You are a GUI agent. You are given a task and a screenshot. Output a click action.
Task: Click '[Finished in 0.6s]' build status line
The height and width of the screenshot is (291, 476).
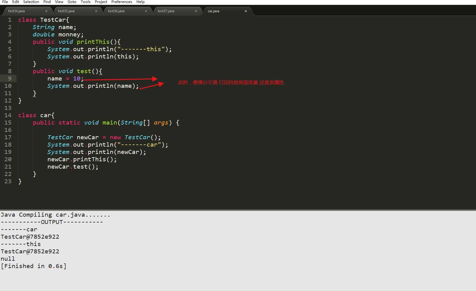[x=34, y=266]
